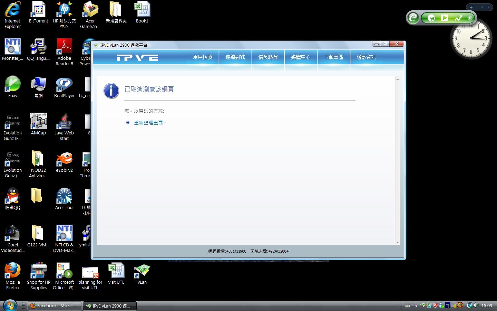Select the eSobi v2 desktop icon
497x311 pixels.
(64, 162)
